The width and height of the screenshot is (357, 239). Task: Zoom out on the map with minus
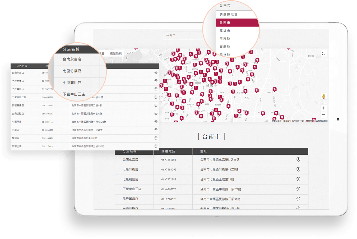[x=323, y=114]
